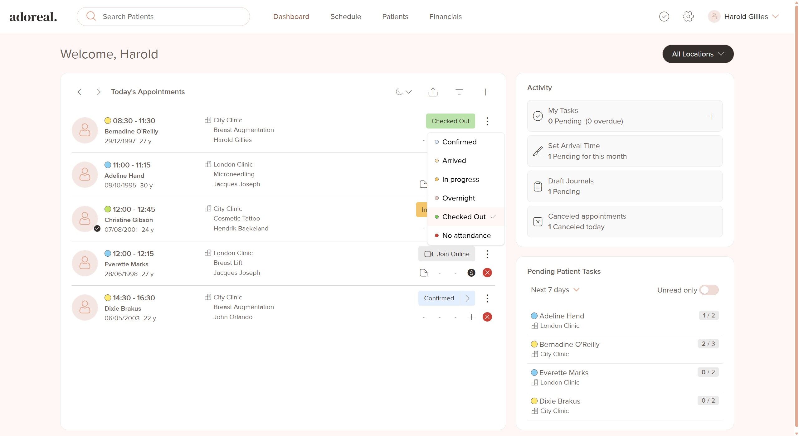This screenshot has height=436, width=799.
Task: Click the Join Online button
Action: pyautogui.click(x=446, y=254)
